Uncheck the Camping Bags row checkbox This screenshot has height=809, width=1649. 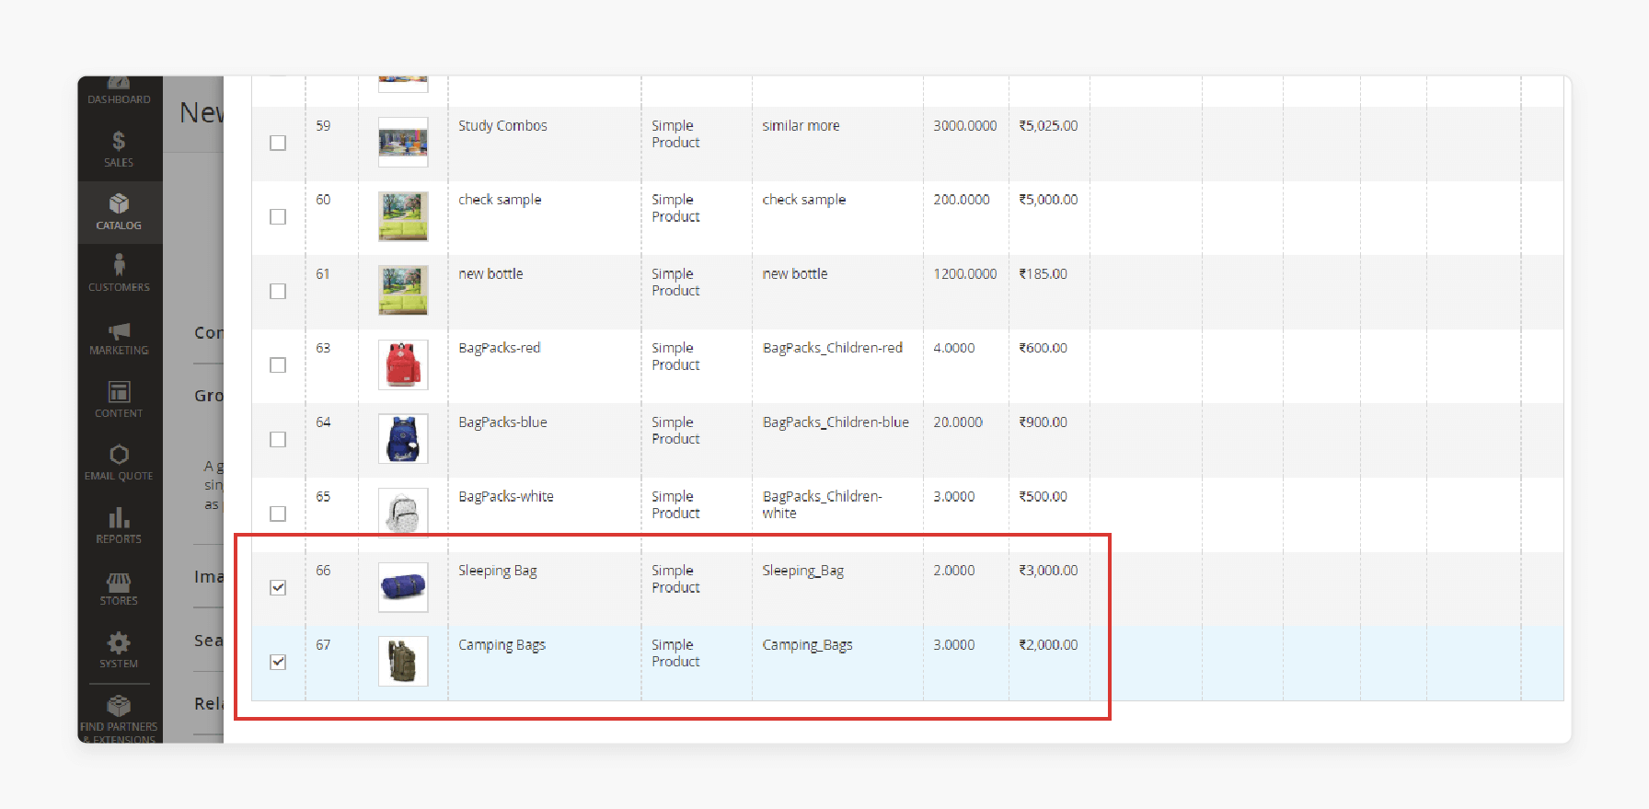pyautogui.click(x=278, y=662)
